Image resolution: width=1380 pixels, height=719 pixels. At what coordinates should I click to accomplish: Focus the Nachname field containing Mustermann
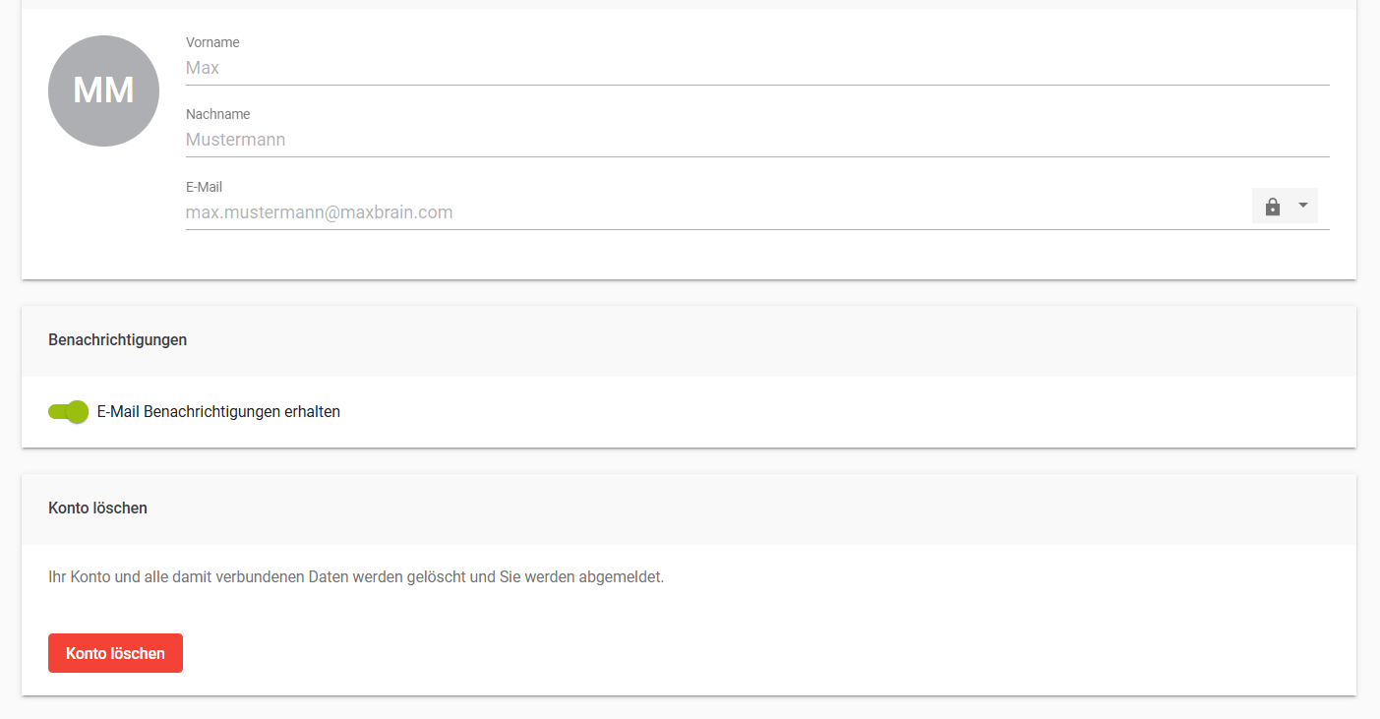point(757,140)
